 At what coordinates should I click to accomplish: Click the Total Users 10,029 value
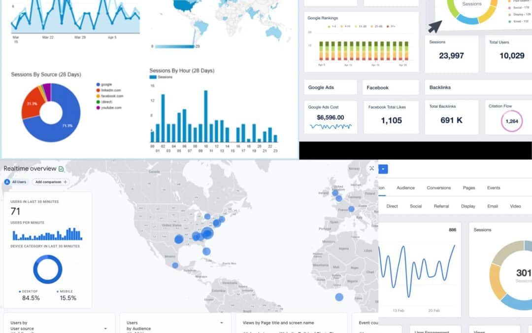(512, 56)
